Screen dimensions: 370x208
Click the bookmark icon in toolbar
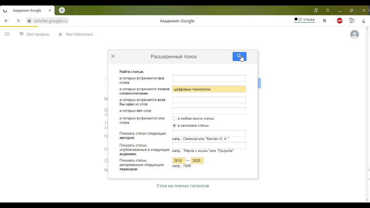coord(325,21)
